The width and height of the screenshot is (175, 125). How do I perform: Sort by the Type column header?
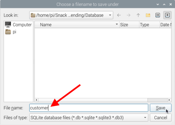pos(150,25)
